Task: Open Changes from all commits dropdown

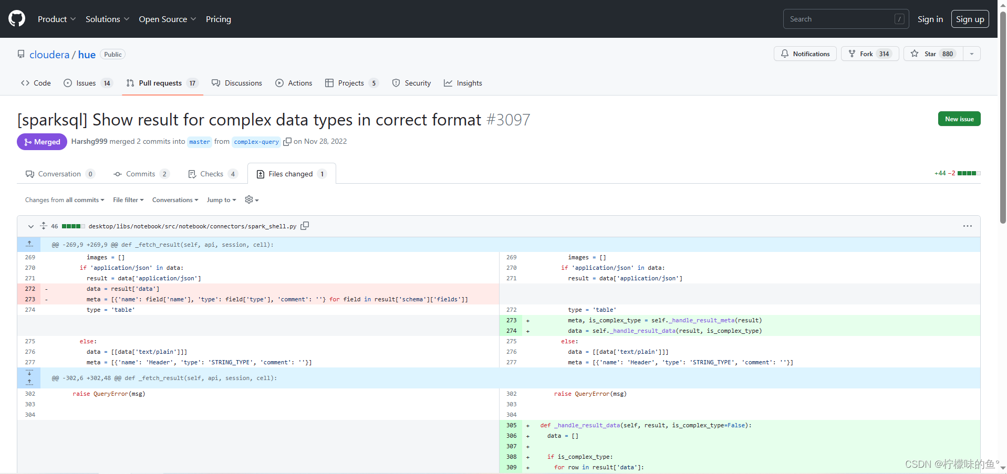Action: tap(65, 200)
